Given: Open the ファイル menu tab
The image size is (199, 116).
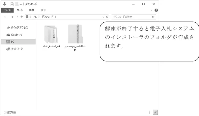Looking at the screenshot, I should (7, 10).
